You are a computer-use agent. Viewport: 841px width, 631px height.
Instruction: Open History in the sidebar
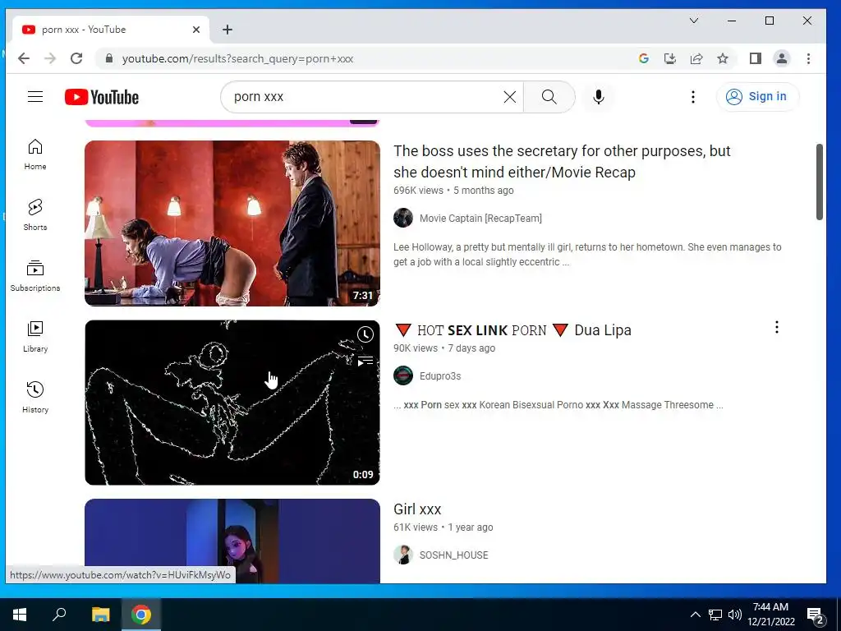tap(34, 397)
